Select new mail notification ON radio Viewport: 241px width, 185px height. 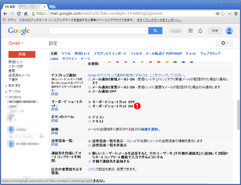[89, 79]
